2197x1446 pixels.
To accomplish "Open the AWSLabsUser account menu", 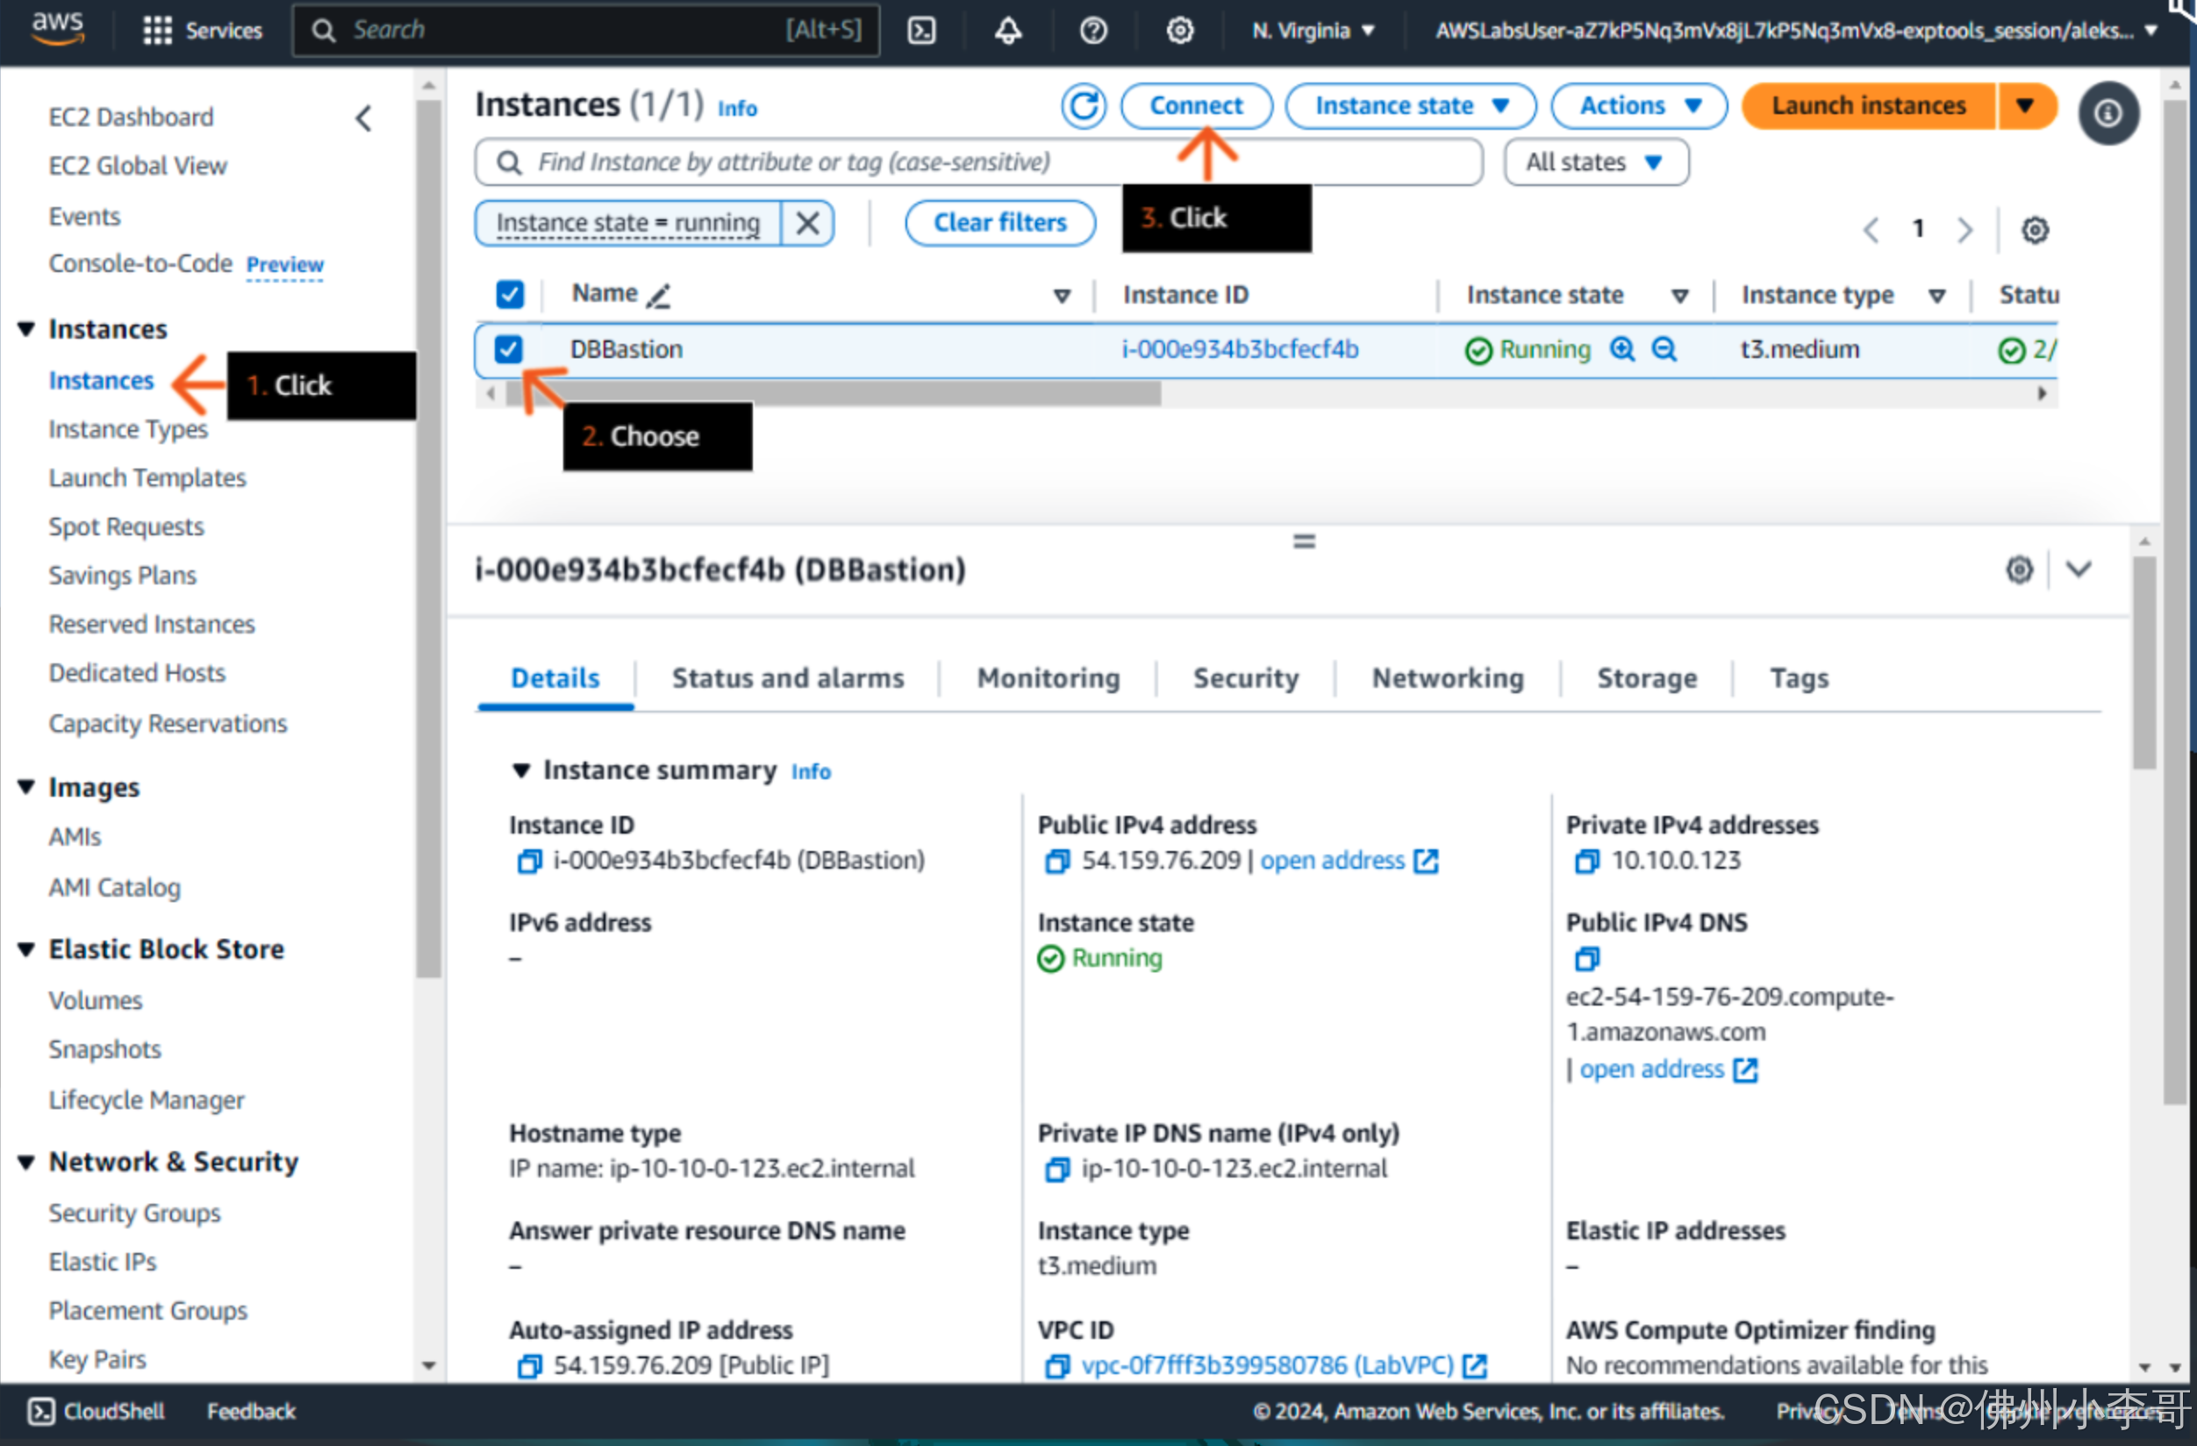I will [1795, 31].
